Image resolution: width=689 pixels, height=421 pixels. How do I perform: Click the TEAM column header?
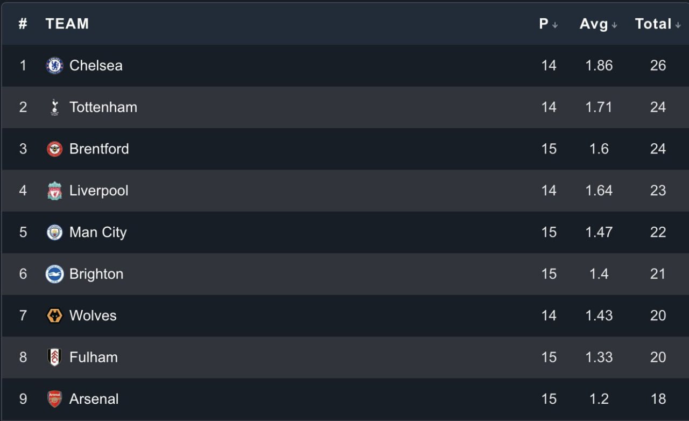(x=67, y=24)
